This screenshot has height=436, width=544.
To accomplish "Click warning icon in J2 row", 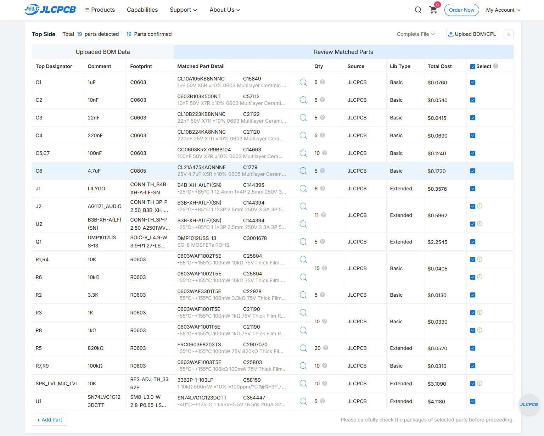I will point(480,206).
